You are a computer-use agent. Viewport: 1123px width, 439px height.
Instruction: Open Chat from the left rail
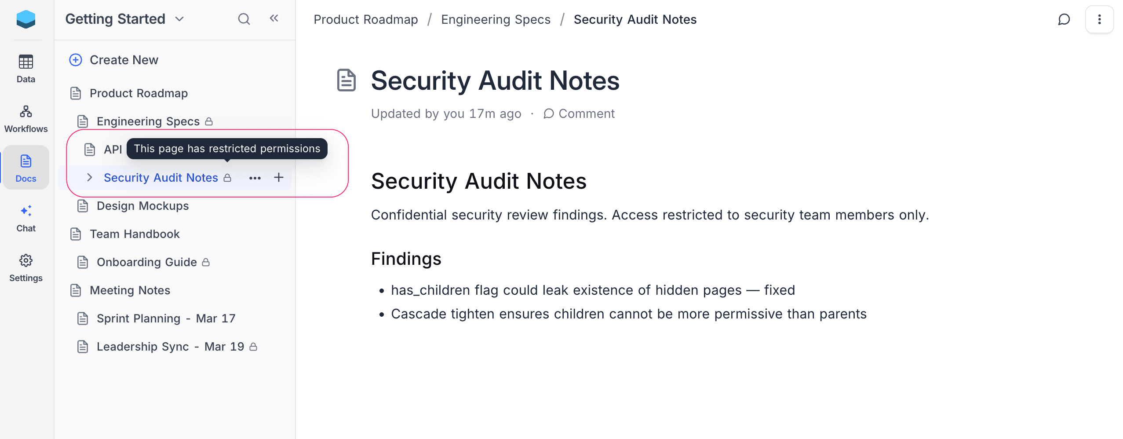26,217
